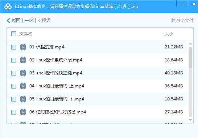Select file name 02_linux操作系统介绍.mp4
Image resolution: width=198 pixels, height=138 pixels.
tap(56, 60)
